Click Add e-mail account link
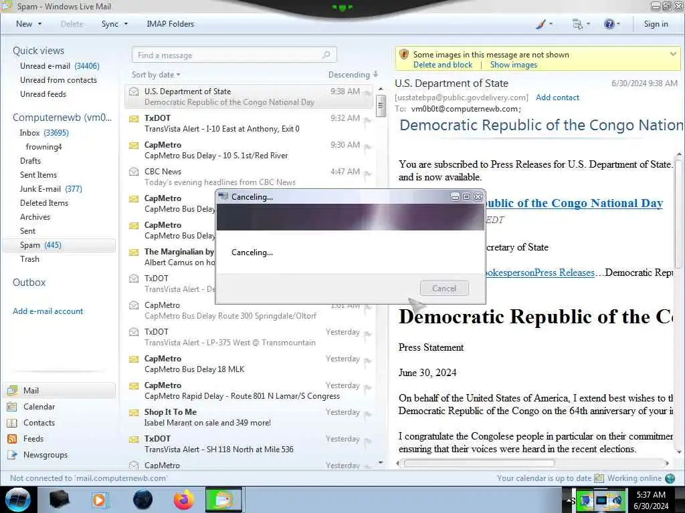 47,311
